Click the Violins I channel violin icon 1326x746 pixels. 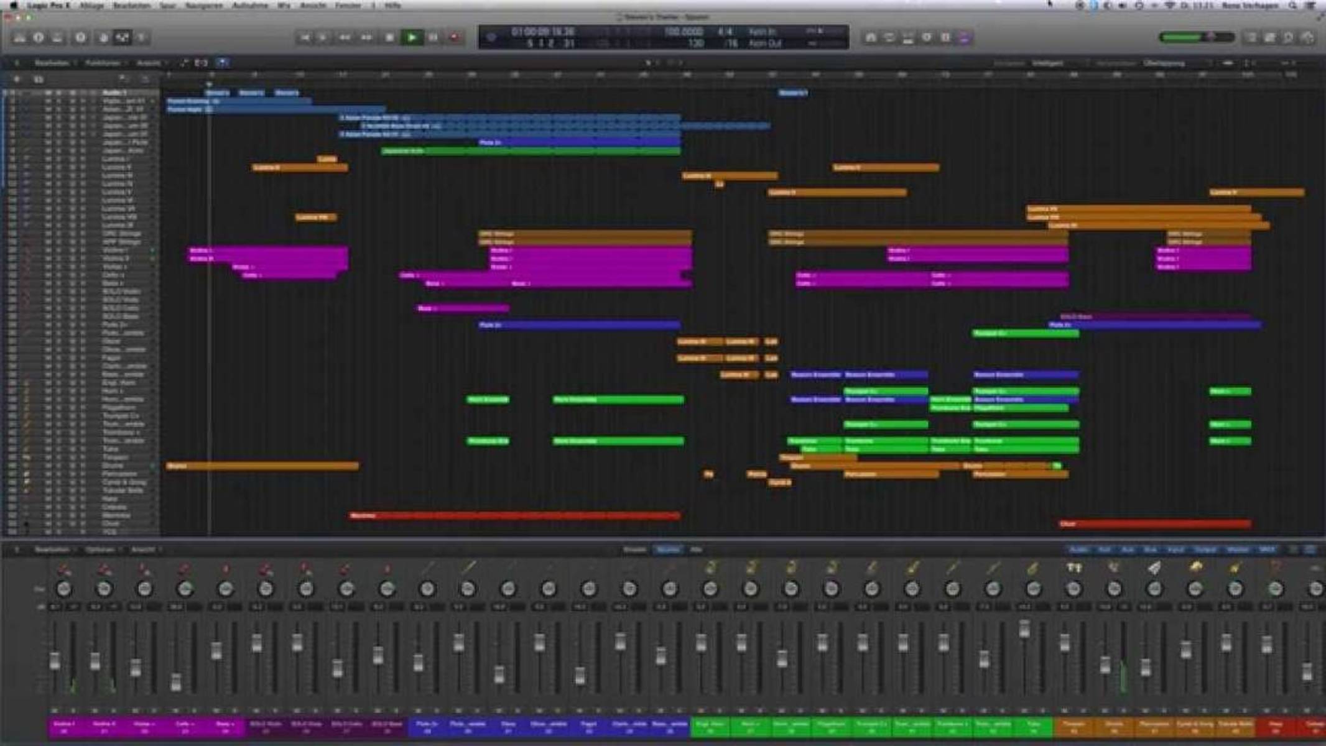(x=63, y=568)
